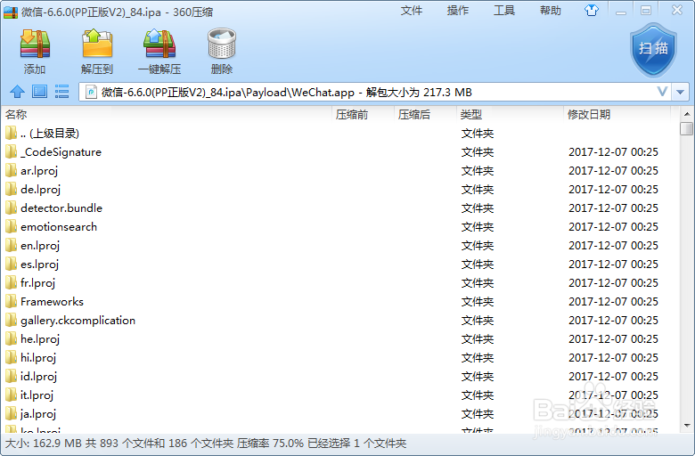Click the date in en.lproj row
Image resolution: width=695 pixels, height=456 pixels.
(x=613, y=245)
